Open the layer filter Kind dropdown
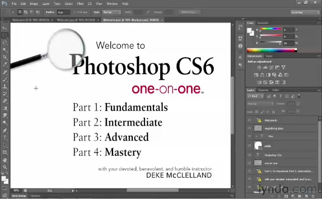 tap(256, 96)
